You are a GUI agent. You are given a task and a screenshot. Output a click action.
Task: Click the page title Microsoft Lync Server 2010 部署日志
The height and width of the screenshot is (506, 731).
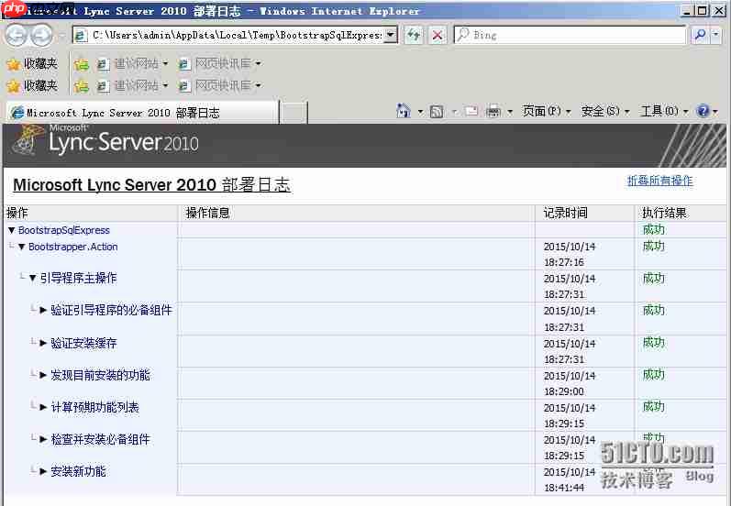coord(151,185)
